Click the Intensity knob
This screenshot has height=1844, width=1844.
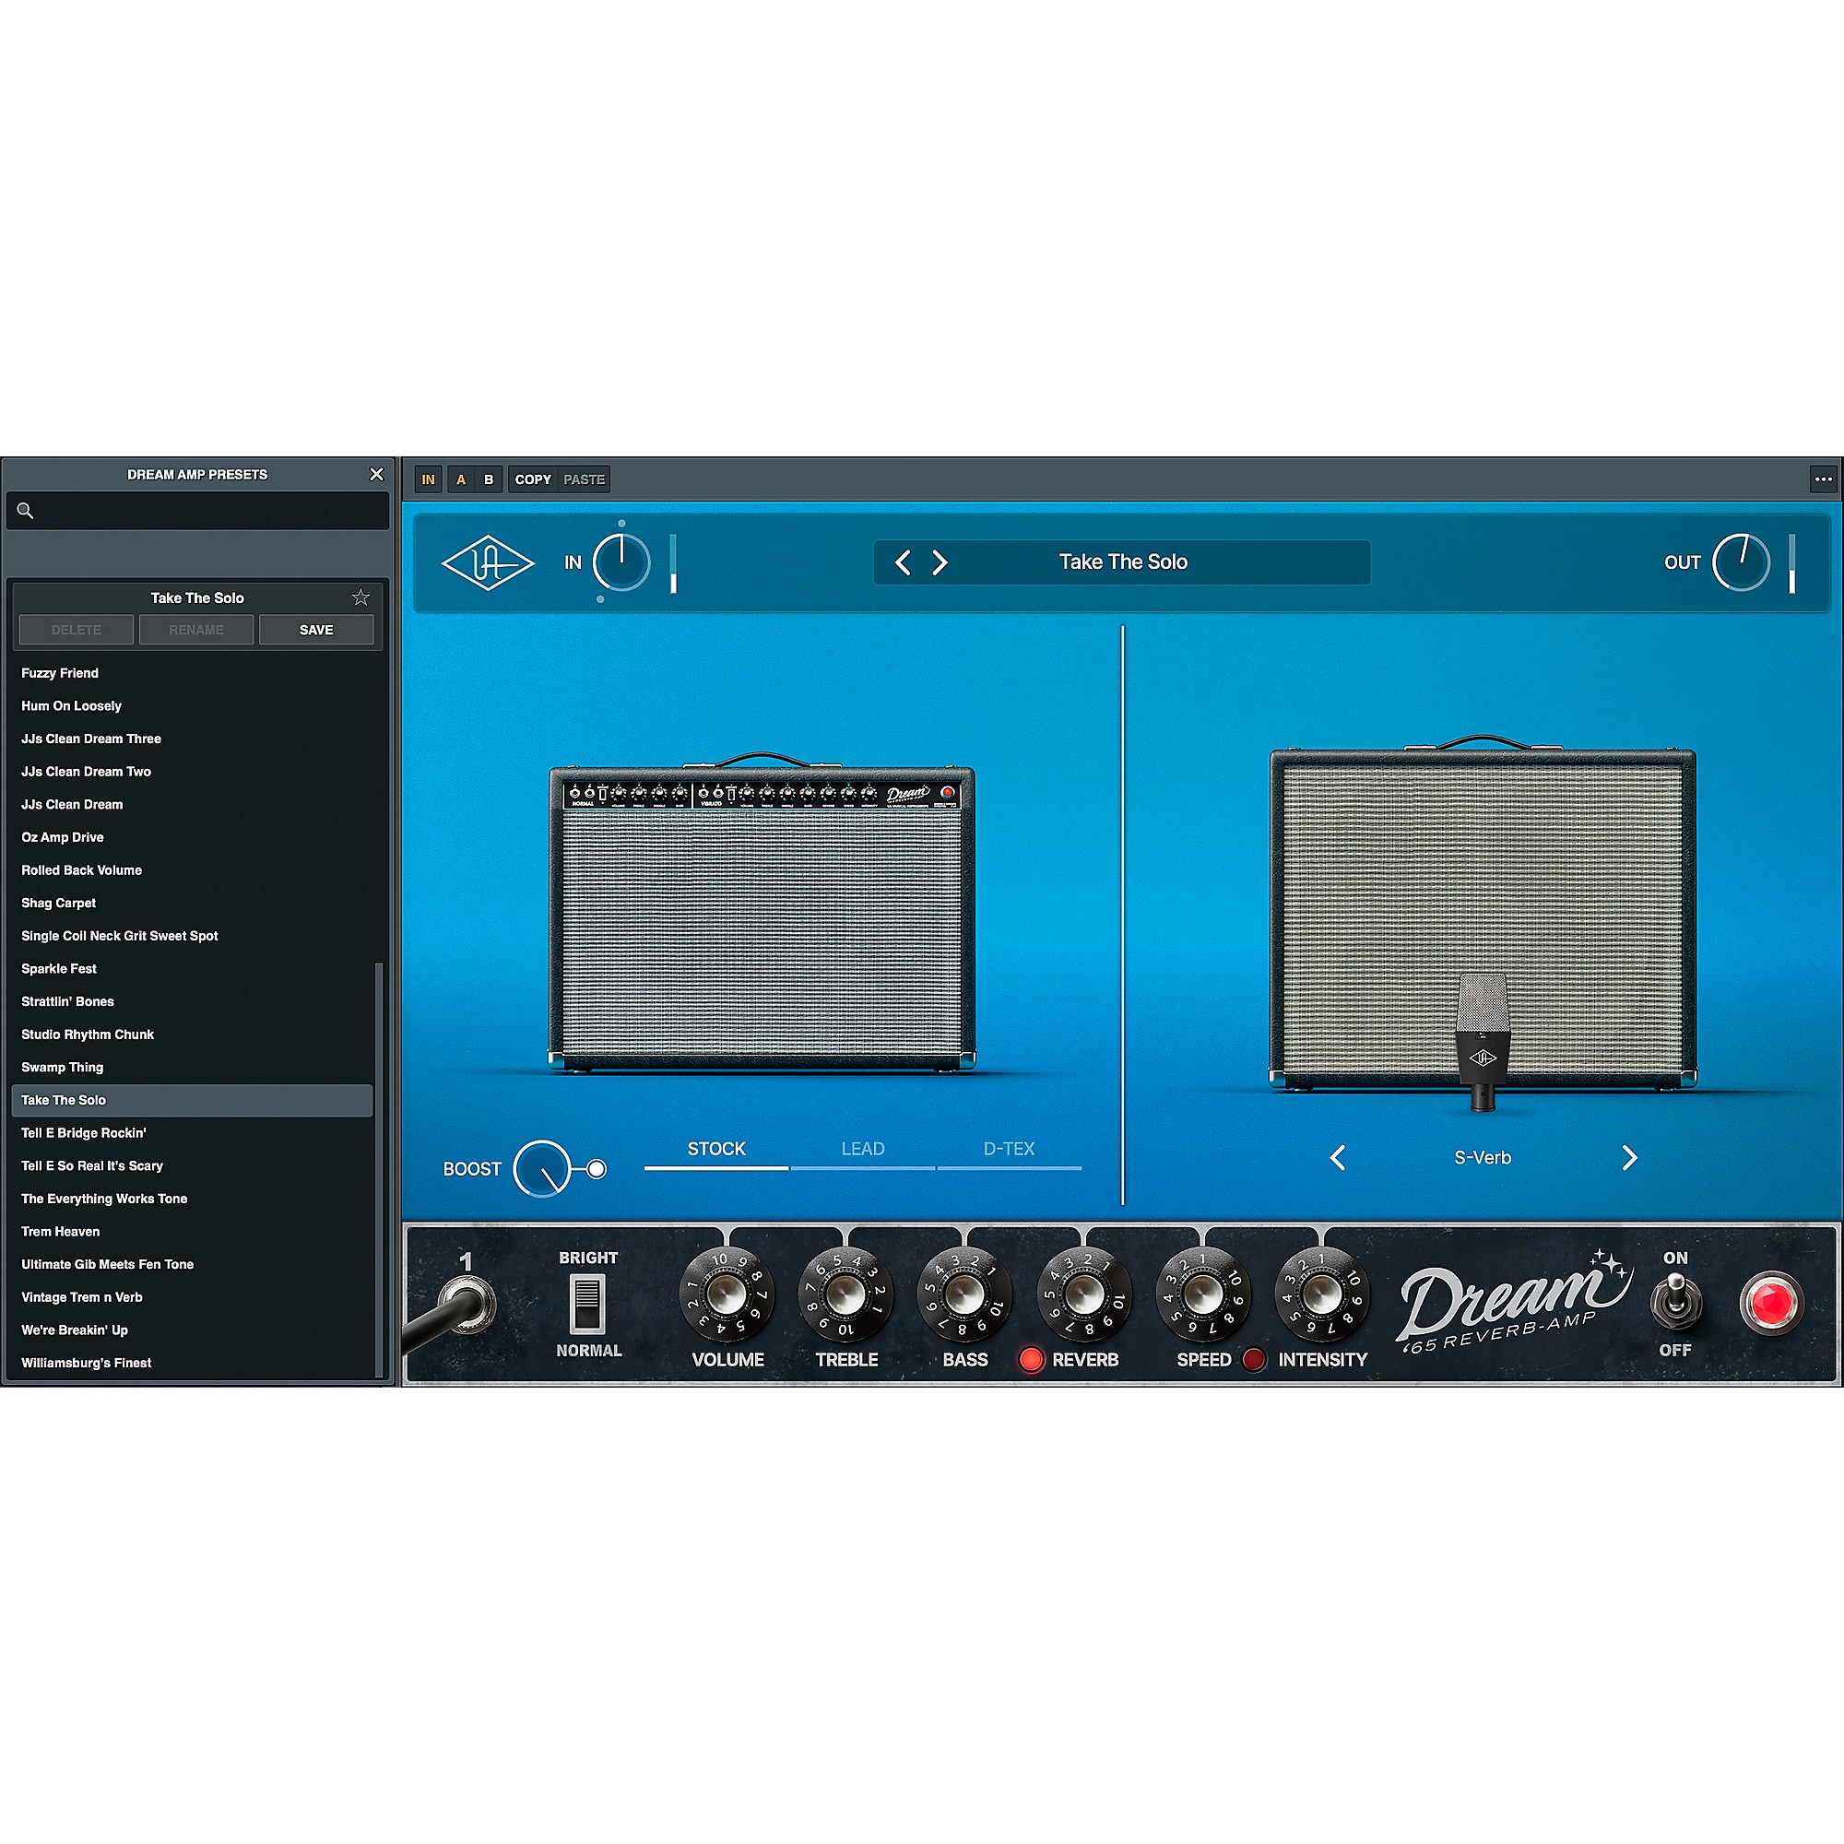point(1322,1295)
